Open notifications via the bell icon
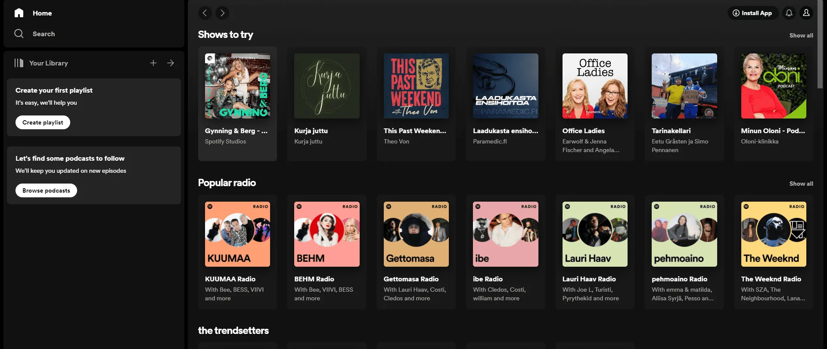Image resolution: width=827 pixels, height=349 pixels. pyautogui.click(x=789, y=13)
